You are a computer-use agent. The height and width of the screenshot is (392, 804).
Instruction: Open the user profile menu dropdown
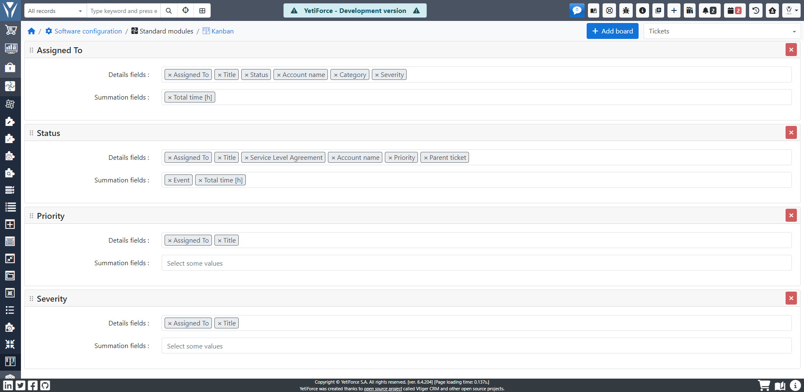pyautogui.click(x=791, y=10)
